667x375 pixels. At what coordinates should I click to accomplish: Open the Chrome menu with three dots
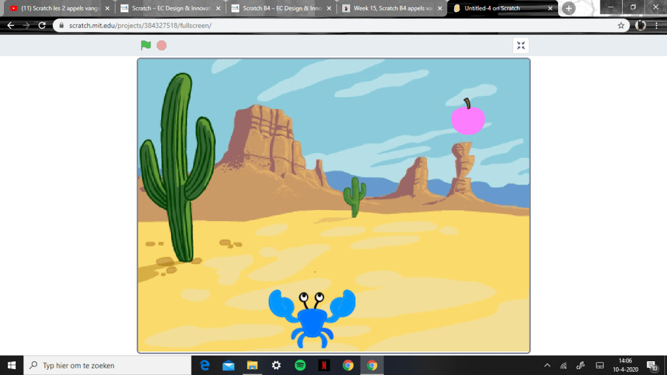(657, 25)
